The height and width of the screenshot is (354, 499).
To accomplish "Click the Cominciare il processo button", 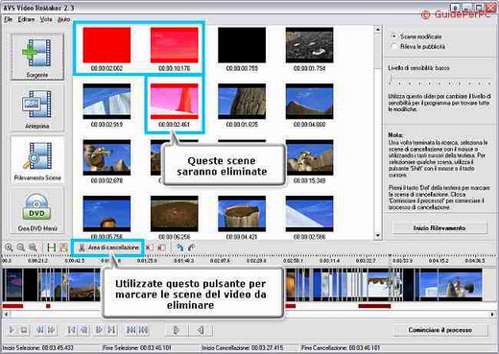I will tap(440, 330).
